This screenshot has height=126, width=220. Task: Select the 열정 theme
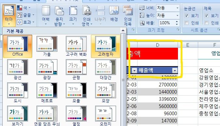click(76, 116)
